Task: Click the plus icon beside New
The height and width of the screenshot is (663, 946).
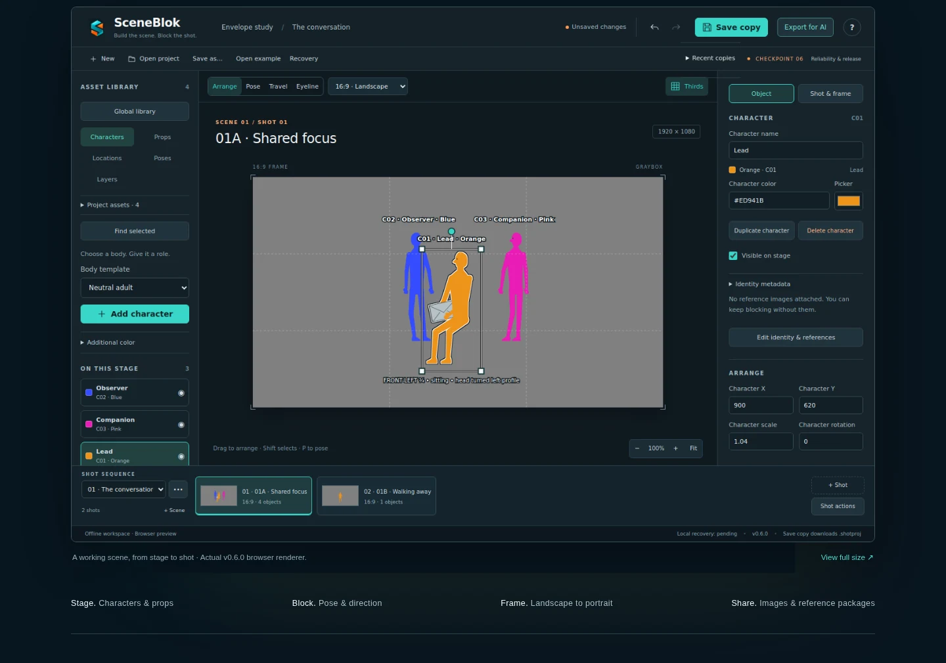Action: coord(93,58)
